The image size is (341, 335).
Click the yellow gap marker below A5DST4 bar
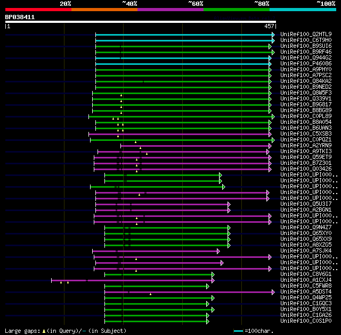150,294
